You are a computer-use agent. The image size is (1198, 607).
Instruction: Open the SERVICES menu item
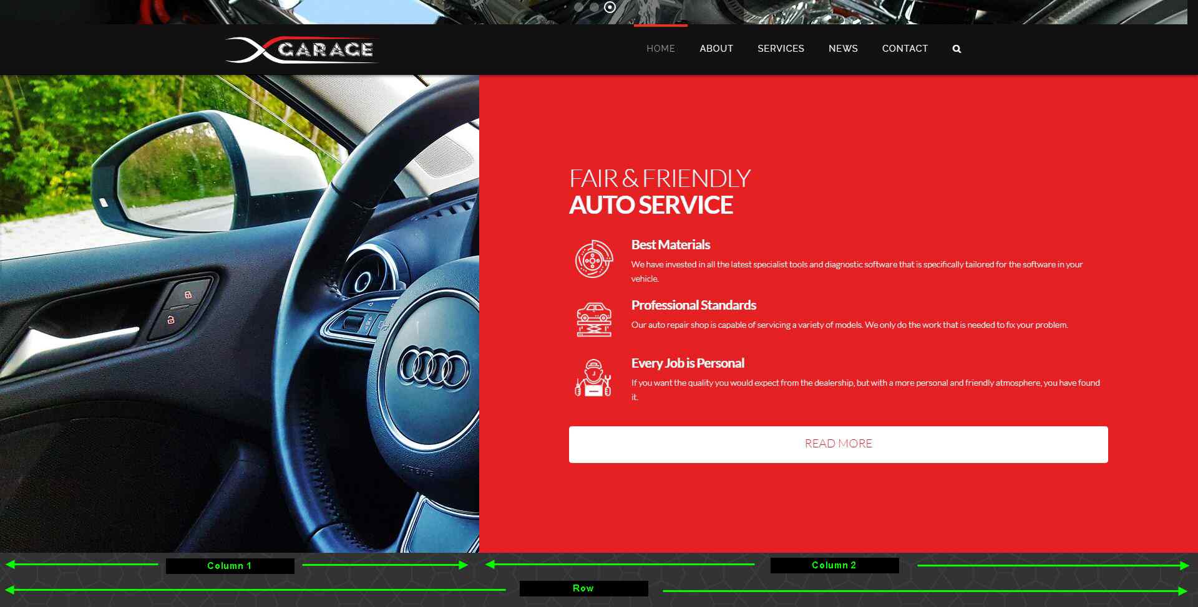pyautogui.click(x=781, y=49)
